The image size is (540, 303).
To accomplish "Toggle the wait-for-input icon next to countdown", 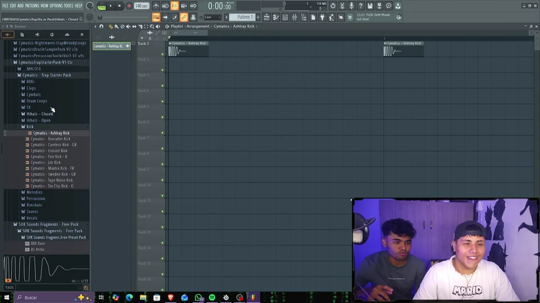I will tap(165, 6).
